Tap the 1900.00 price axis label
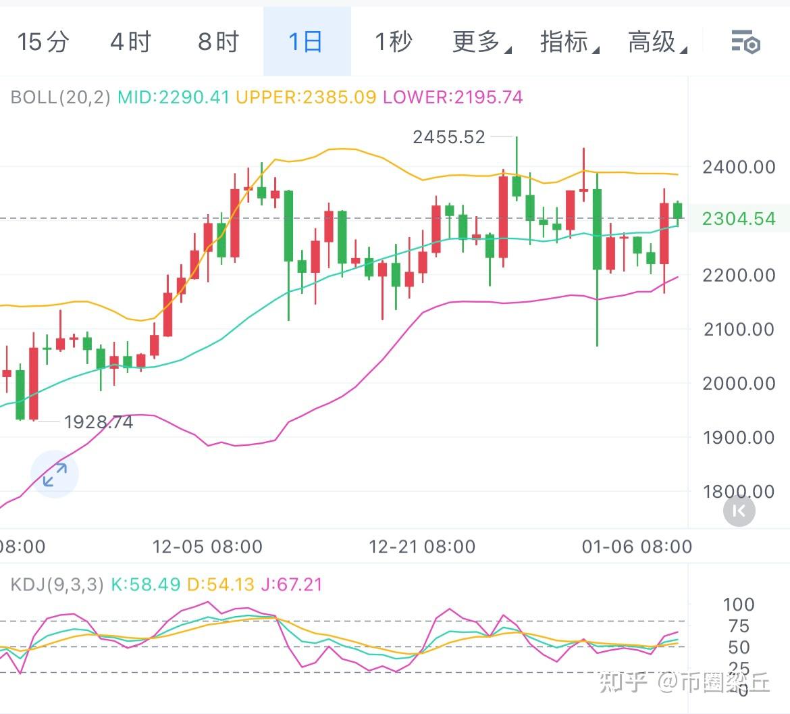The height and width of the screenshot is (714, 790). (x=739, y=437)
